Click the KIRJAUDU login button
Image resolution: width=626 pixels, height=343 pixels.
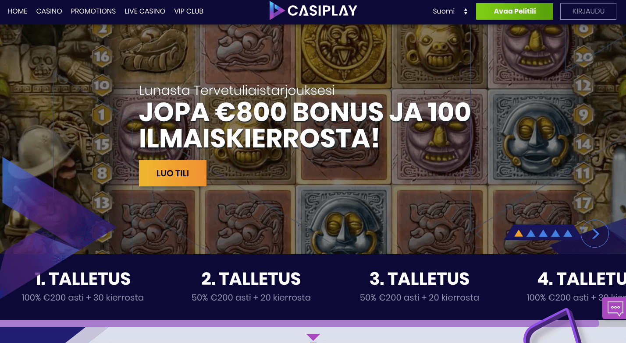click(588, 11)
